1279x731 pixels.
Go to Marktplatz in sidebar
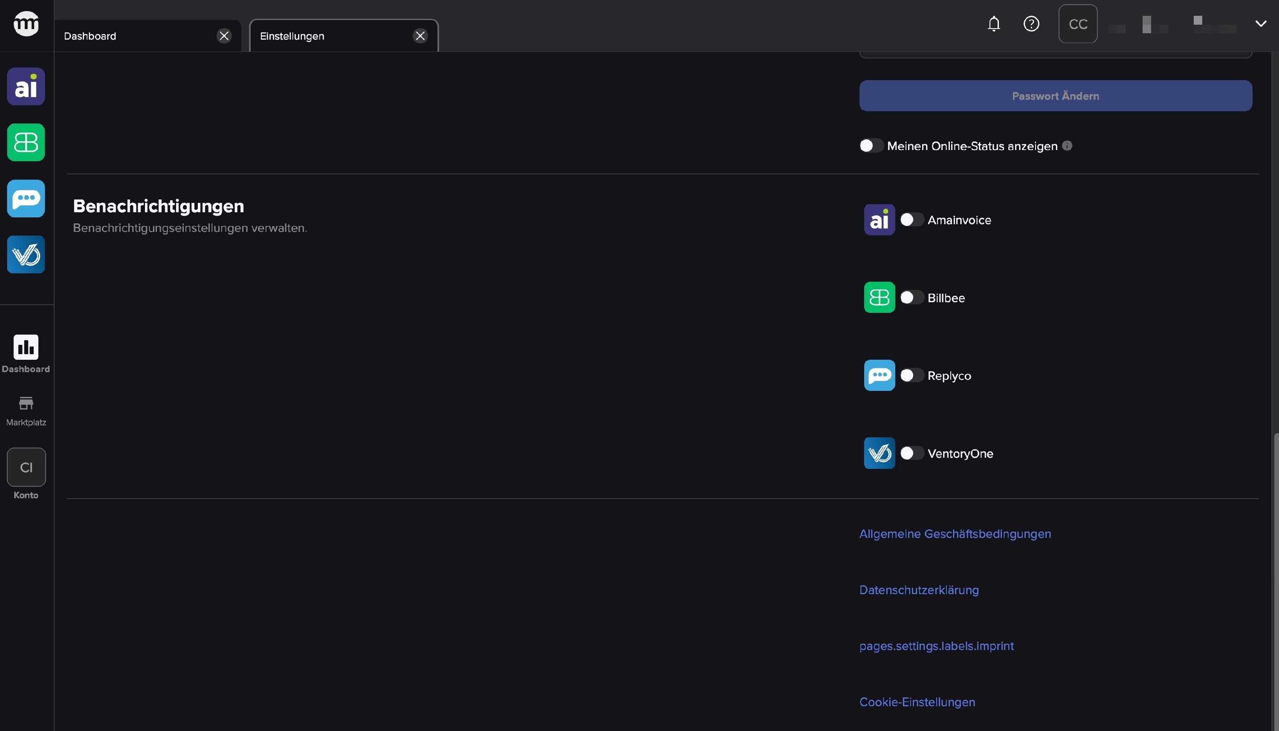26,410
